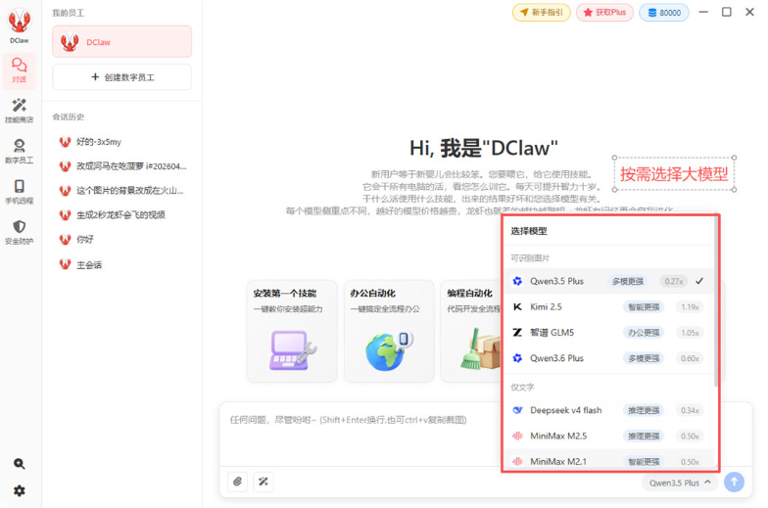Open the 数字员工 sidebar icon
Image resolution: width=768 pixels, height=508 pixels.
pyautogui.click(x=20, y=151)
